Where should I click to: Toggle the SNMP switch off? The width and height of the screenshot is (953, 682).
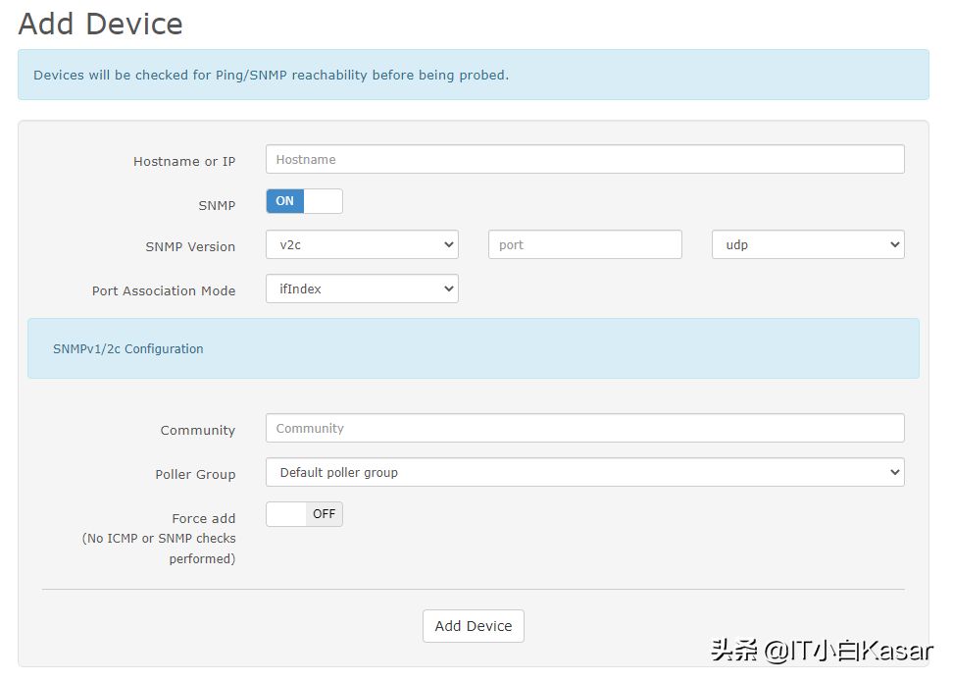point(305,201)
